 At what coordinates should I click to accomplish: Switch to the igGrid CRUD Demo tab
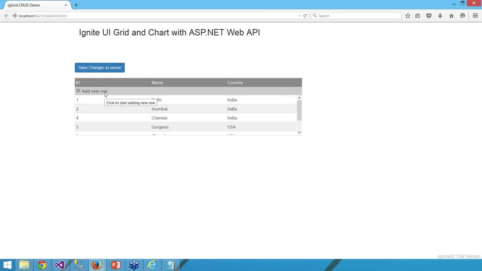pos(36,5)
